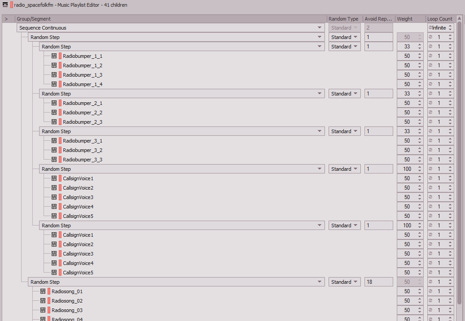This screenshot has width=465, height=321.
Task: Adjust the weight stepper of Radiobumper_1_1
Action: (x=420, y=56)
